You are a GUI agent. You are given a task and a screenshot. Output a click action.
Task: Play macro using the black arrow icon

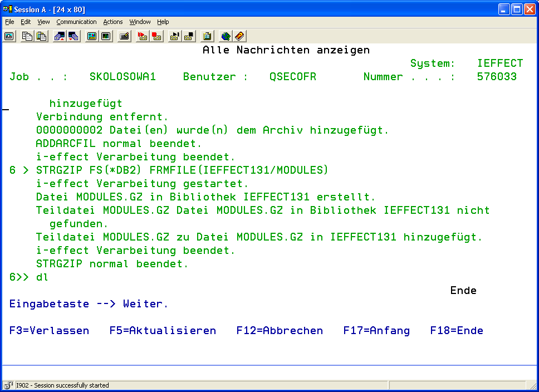pyautogui.click(x=174, y=36)
